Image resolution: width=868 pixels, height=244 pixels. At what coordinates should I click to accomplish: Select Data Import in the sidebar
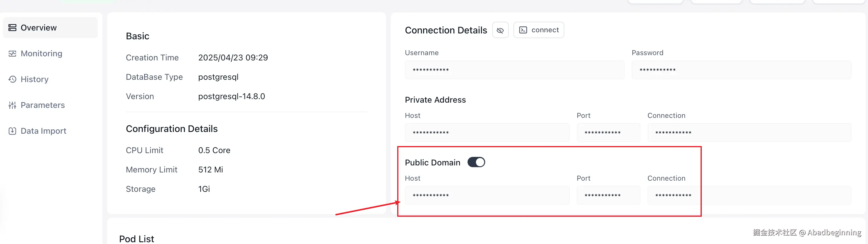click(x=43, y=131)
